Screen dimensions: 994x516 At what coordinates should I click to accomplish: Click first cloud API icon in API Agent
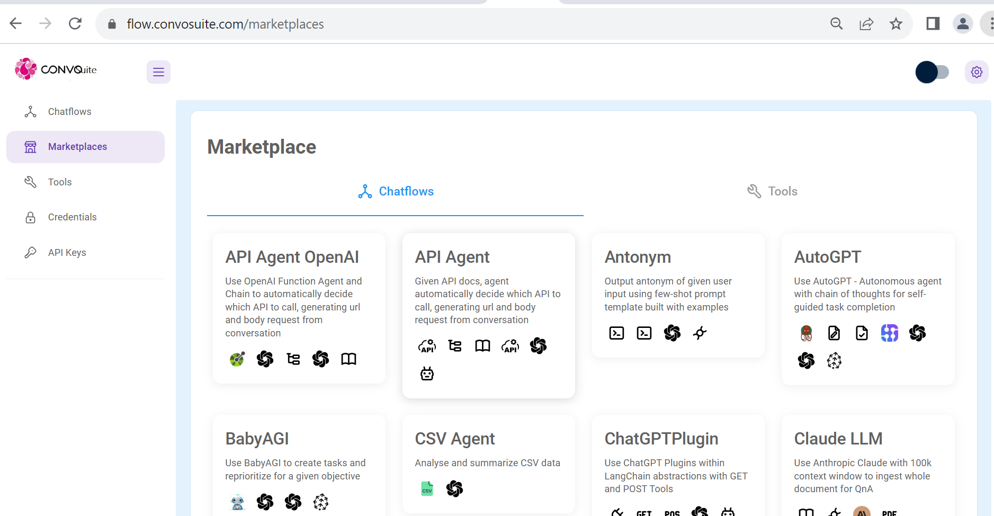tap(427, 346)
